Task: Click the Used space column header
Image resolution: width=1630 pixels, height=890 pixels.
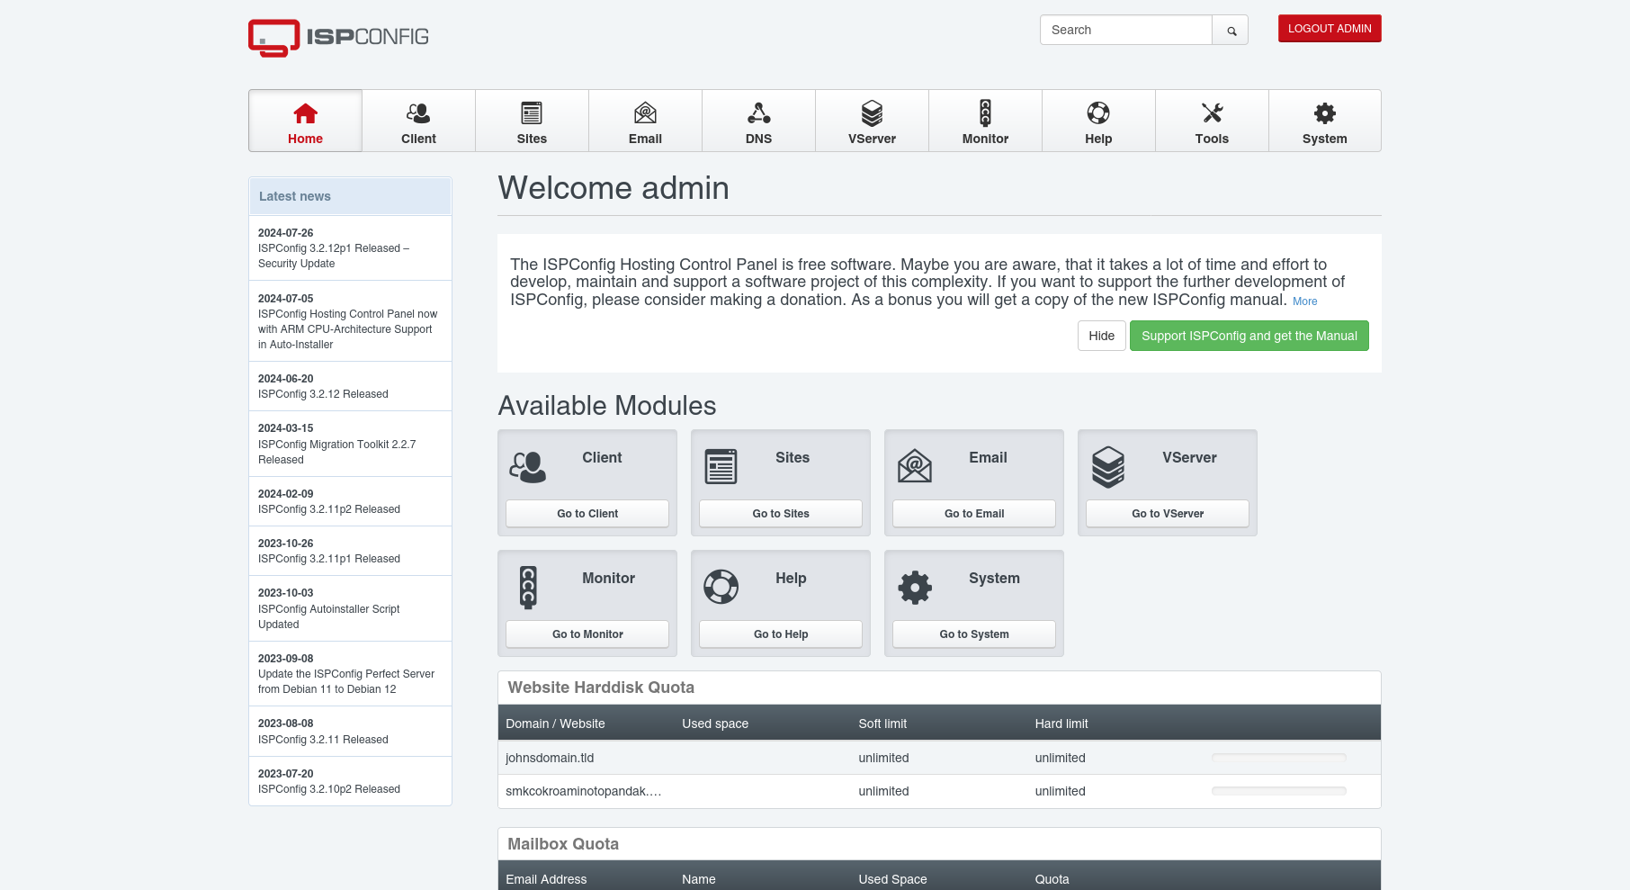Action: [715, 724]
